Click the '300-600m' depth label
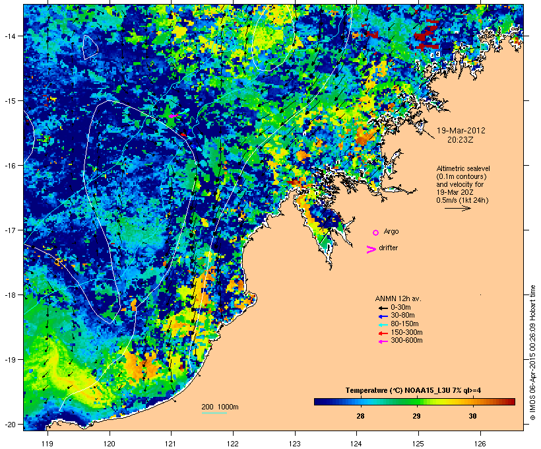Image resolution: width=541 pixels, height=449 pixels. pyautogui.click(x=406, y=341)
